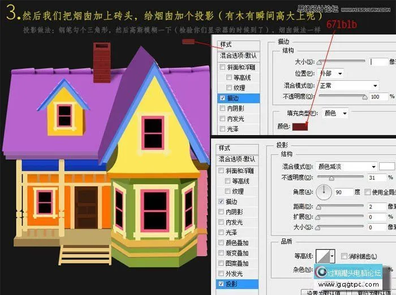Click opacity field showing 31
The width and height of the screenshot is (396, 295).
coord(377,177)
